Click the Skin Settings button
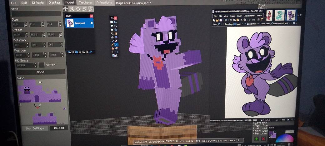Viewport: 325px width, 146px height. 35,128
